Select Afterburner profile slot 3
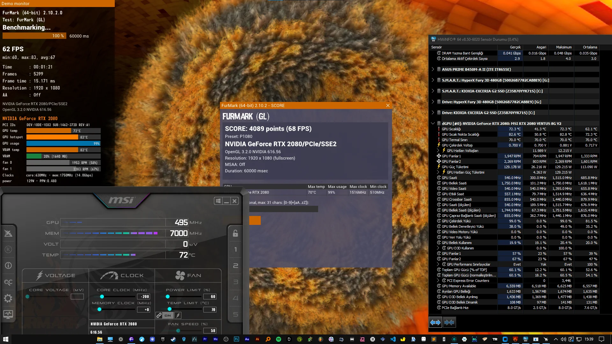This screenshot has height=344, width=612. (236, 282)
